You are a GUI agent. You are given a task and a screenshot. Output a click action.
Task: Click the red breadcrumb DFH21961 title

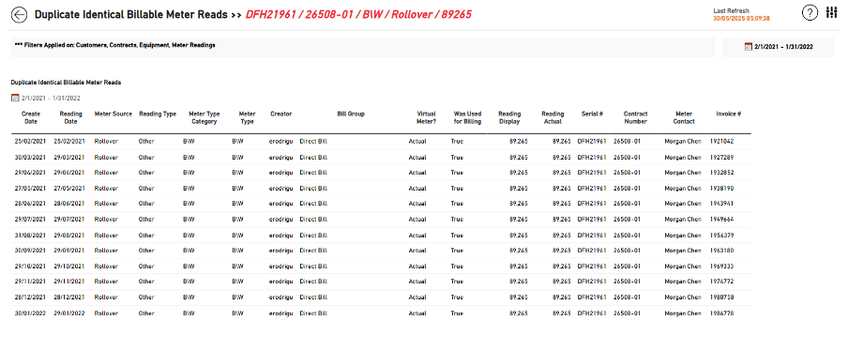358,15
